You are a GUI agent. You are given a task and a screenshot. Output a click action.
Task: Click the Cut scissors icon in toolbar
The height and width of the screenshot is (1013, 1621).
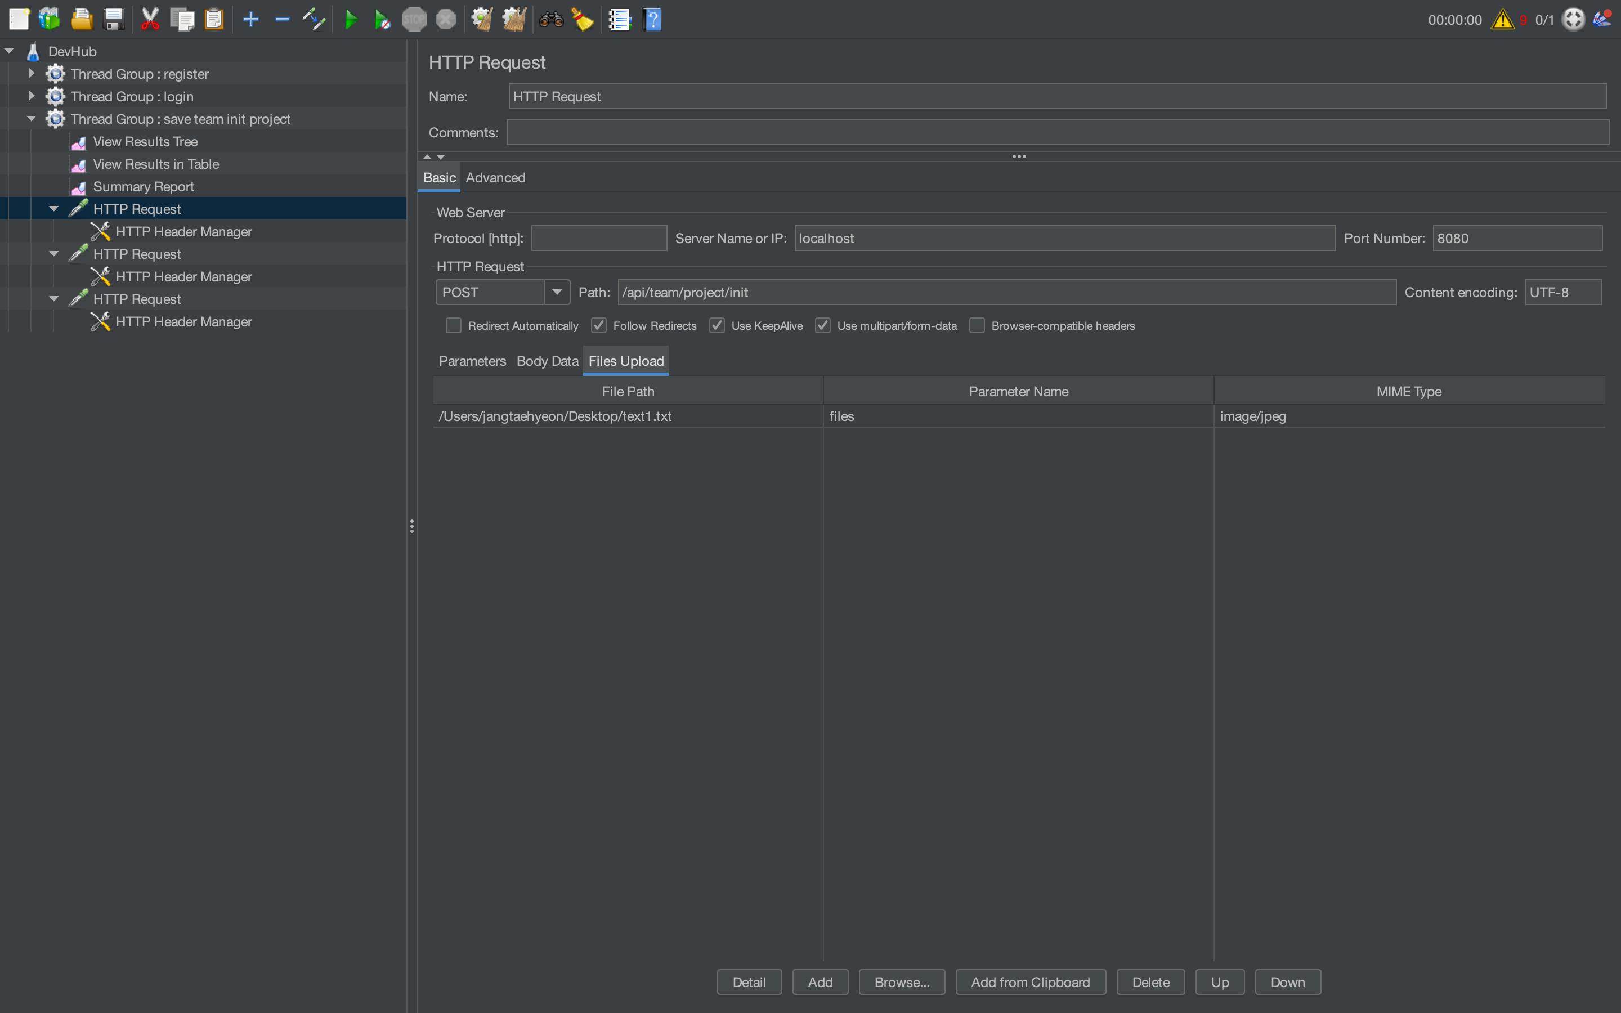point(150,20)
